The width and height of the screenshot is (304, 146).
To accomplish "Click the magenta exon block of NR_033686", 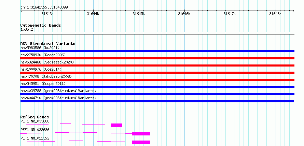I will (141, 134).
